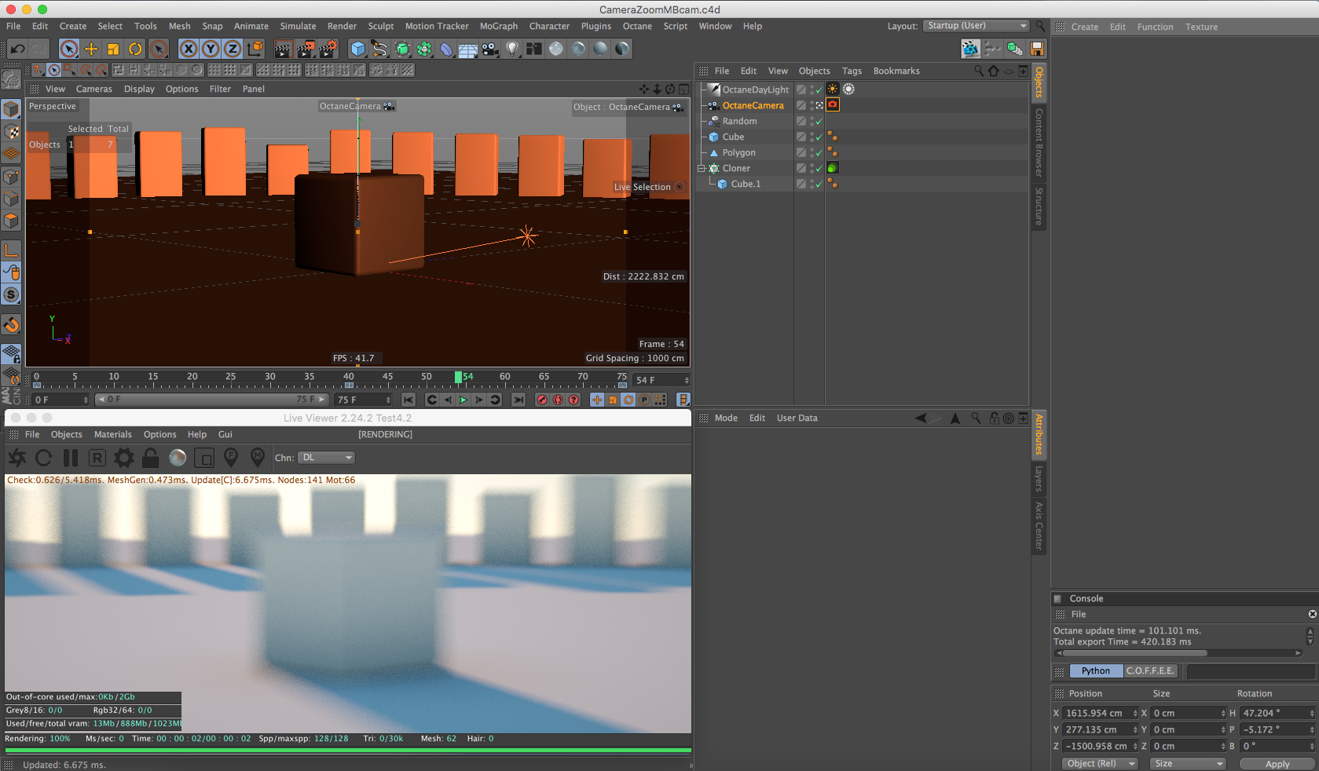Open the Chn channel dropdown
Viewport: 1319px width, 771px height.
327,458
